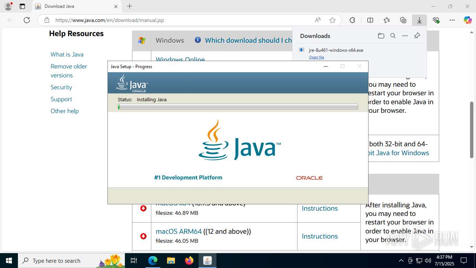Close the Download Java tab
The width and height of the screenshot is (476, 268).
pos(116,6)
